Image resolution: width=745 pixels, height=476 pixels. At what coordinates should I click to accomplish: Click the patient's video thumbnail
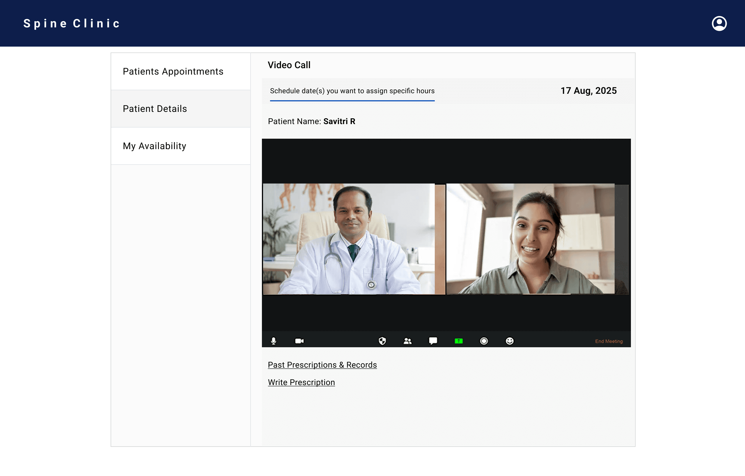(537, 239)
